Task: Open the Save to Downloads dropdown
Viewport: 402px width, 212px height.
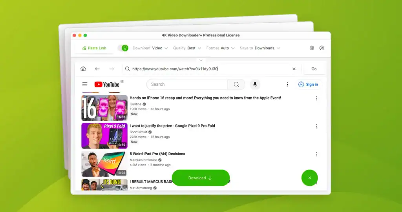Action: 260,48
